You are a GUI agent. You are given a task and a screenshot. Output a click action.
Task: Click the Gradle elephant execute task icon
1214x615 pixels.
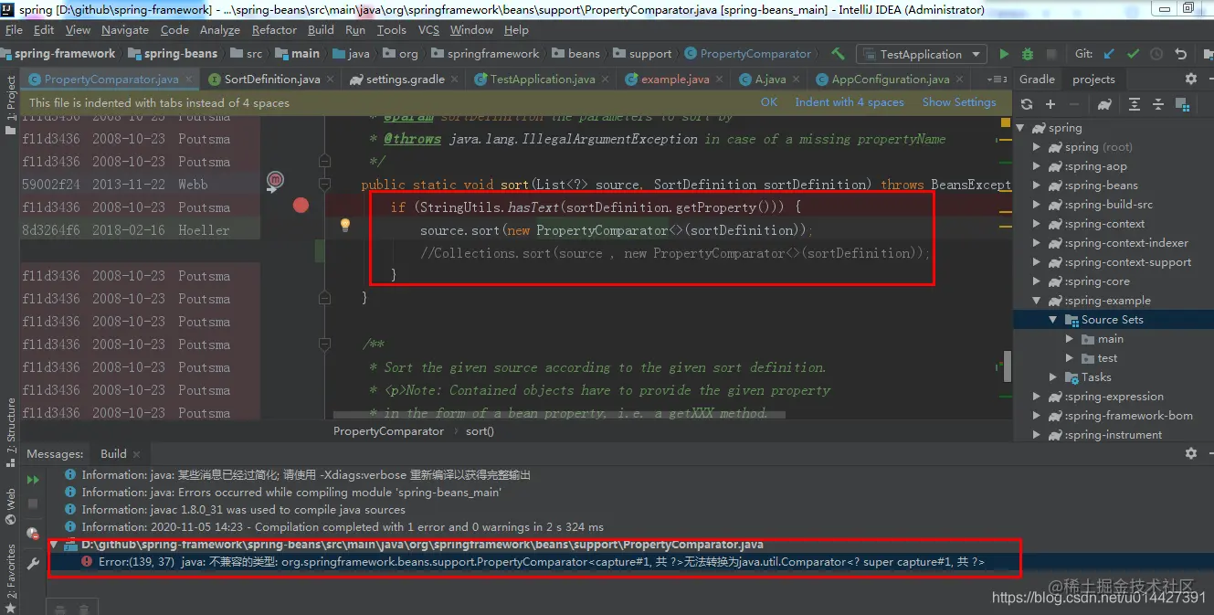pyautogui.click(x=1105, y=104)
